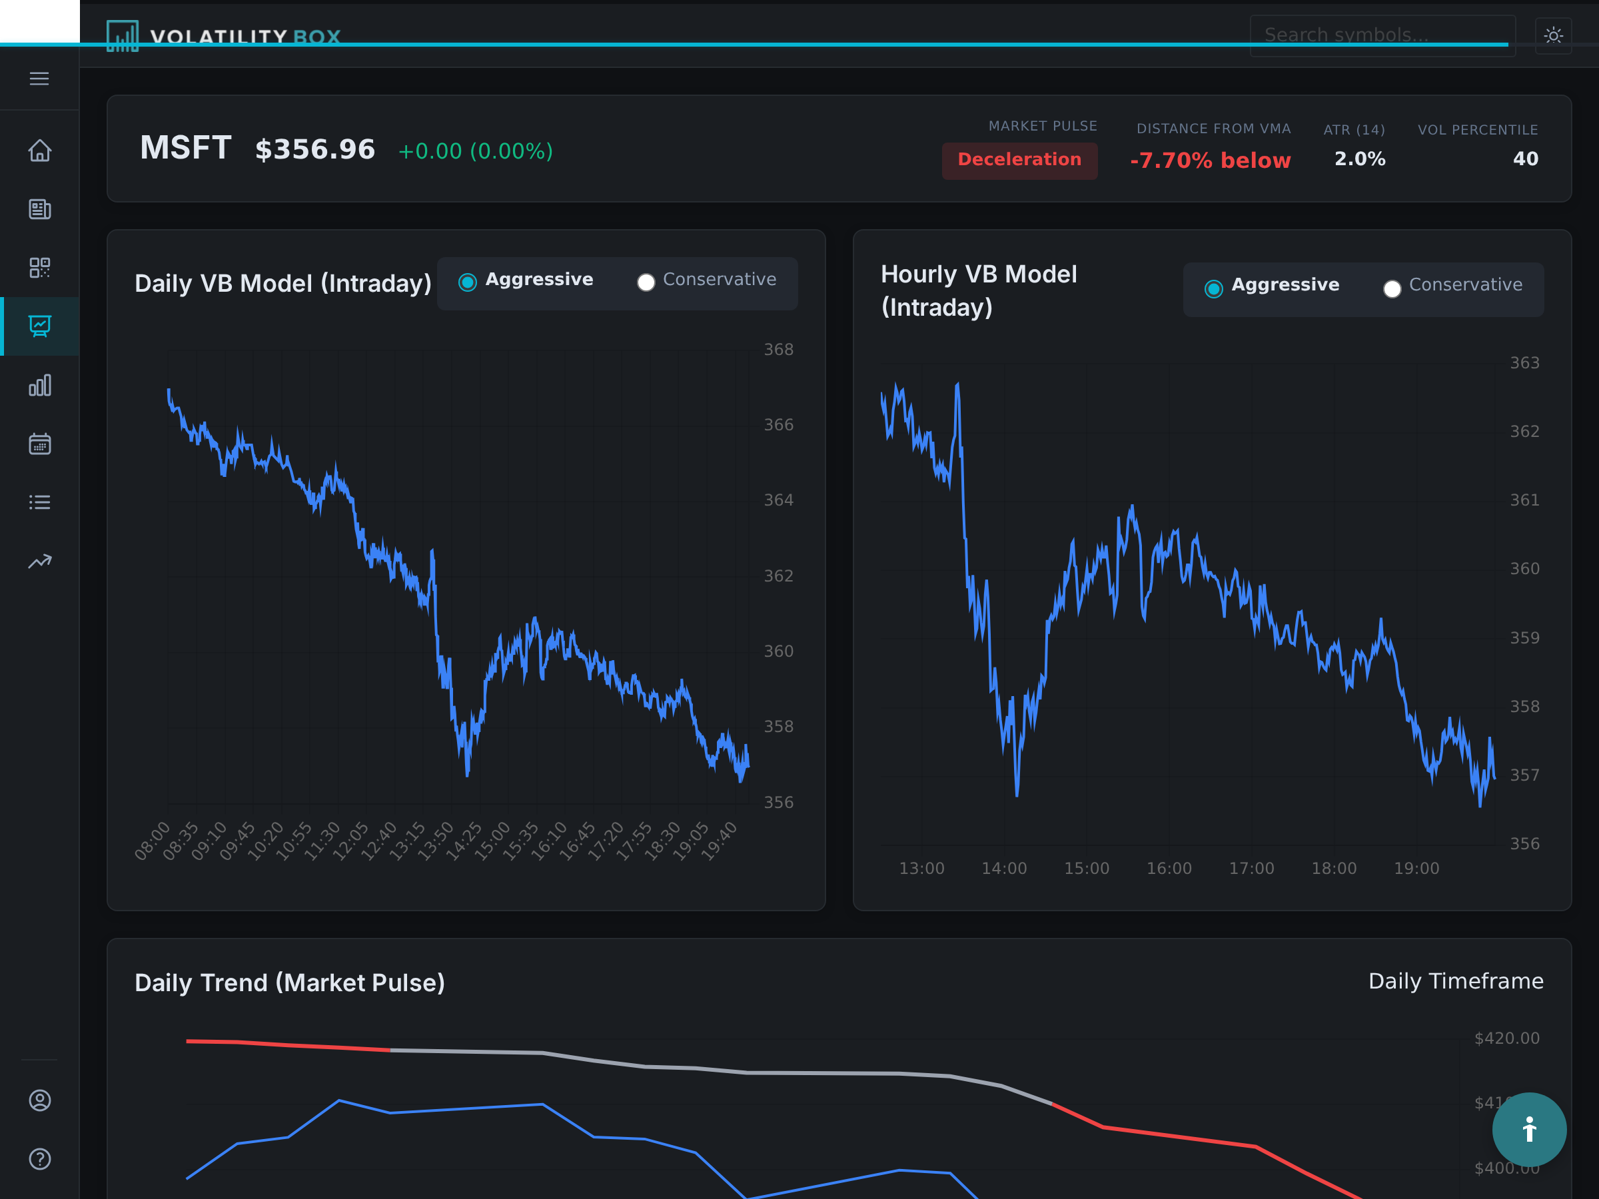Open the hamburger menu in sidebar

click(39, 78)
